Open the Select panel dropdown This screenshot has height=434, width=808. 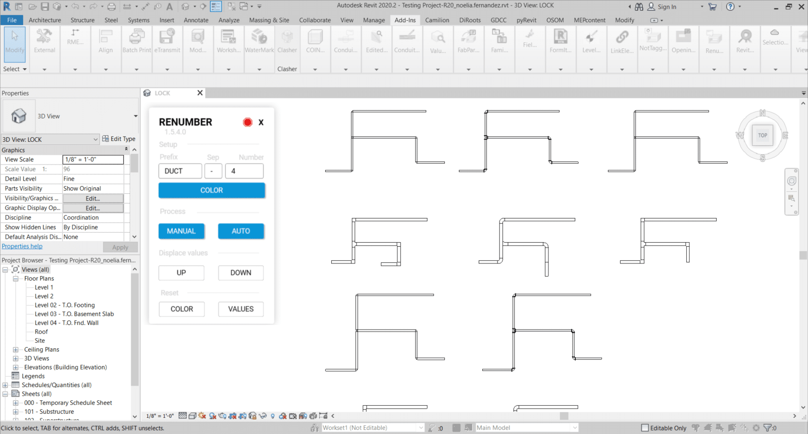pyautogui.click(x=15, y=69)
